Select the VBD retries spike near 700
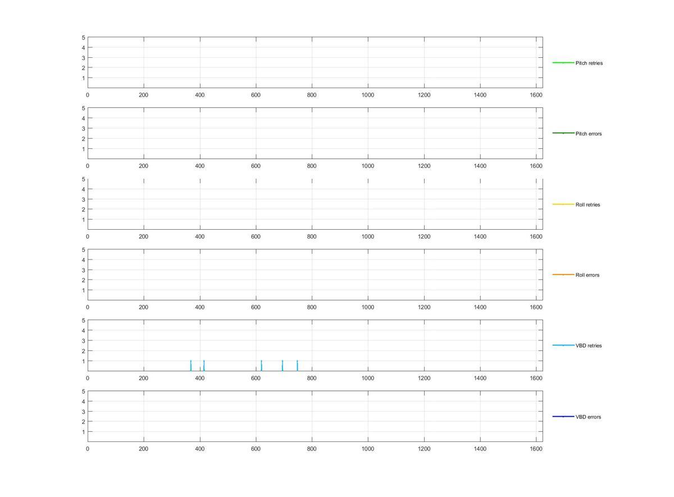Screen dimensions: 674x497 [283, 366]
